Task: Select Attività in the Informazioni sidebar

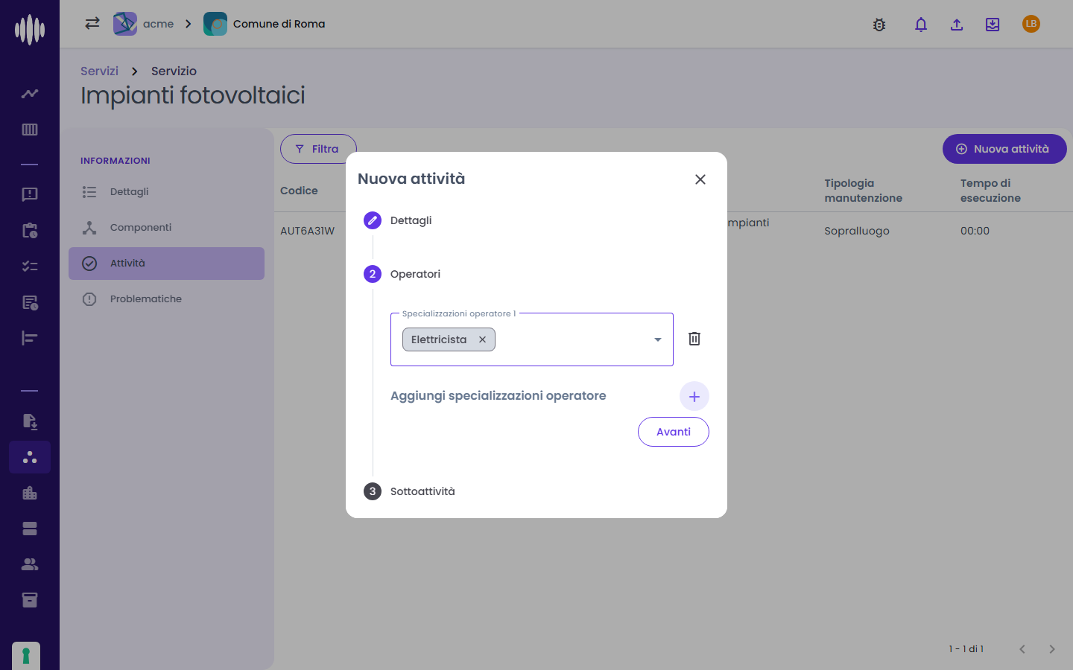Action: coord(166,264)
